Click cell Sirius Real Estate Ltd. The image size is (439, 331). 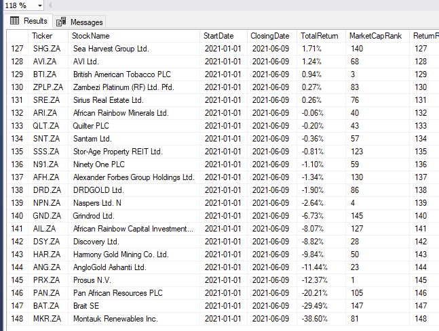click(x=134, y=100)
